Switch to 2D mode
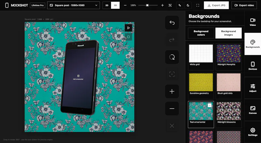This screenshot has width=261, height=143. click(x=107, y=5)
